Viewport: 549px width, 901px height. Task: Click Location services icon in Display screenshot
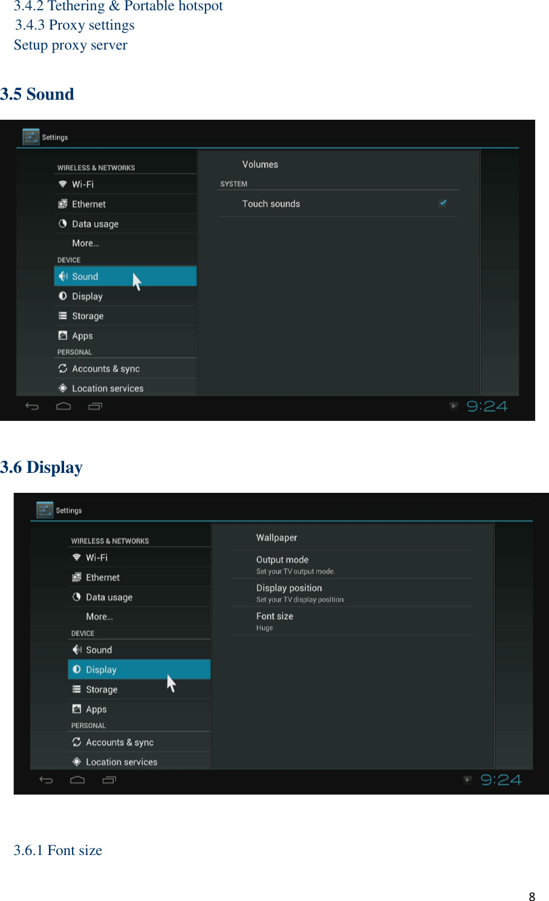pyautogui.click(x=76, y=762)
